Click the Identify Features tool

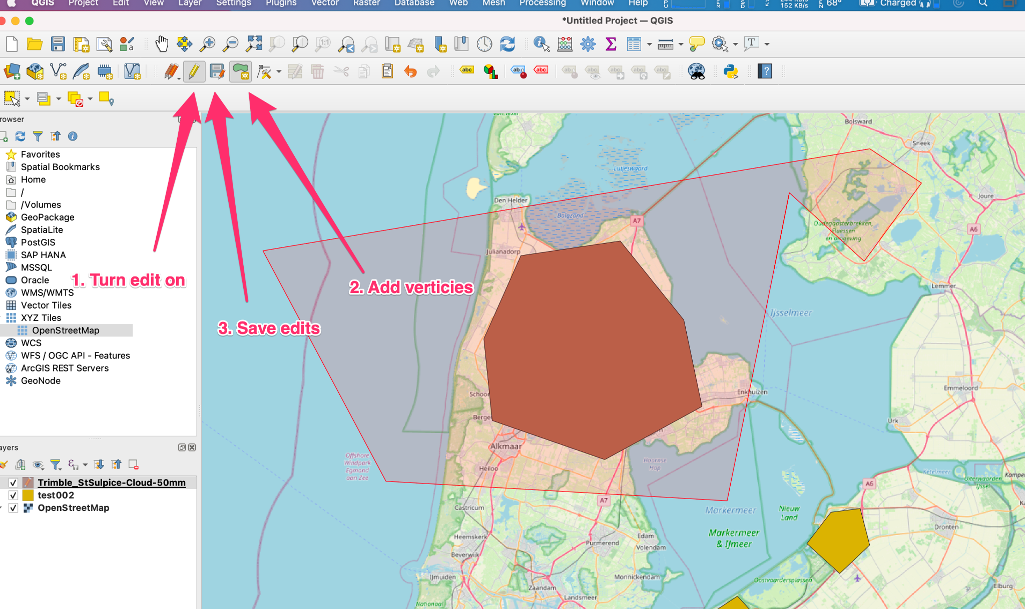541,44
